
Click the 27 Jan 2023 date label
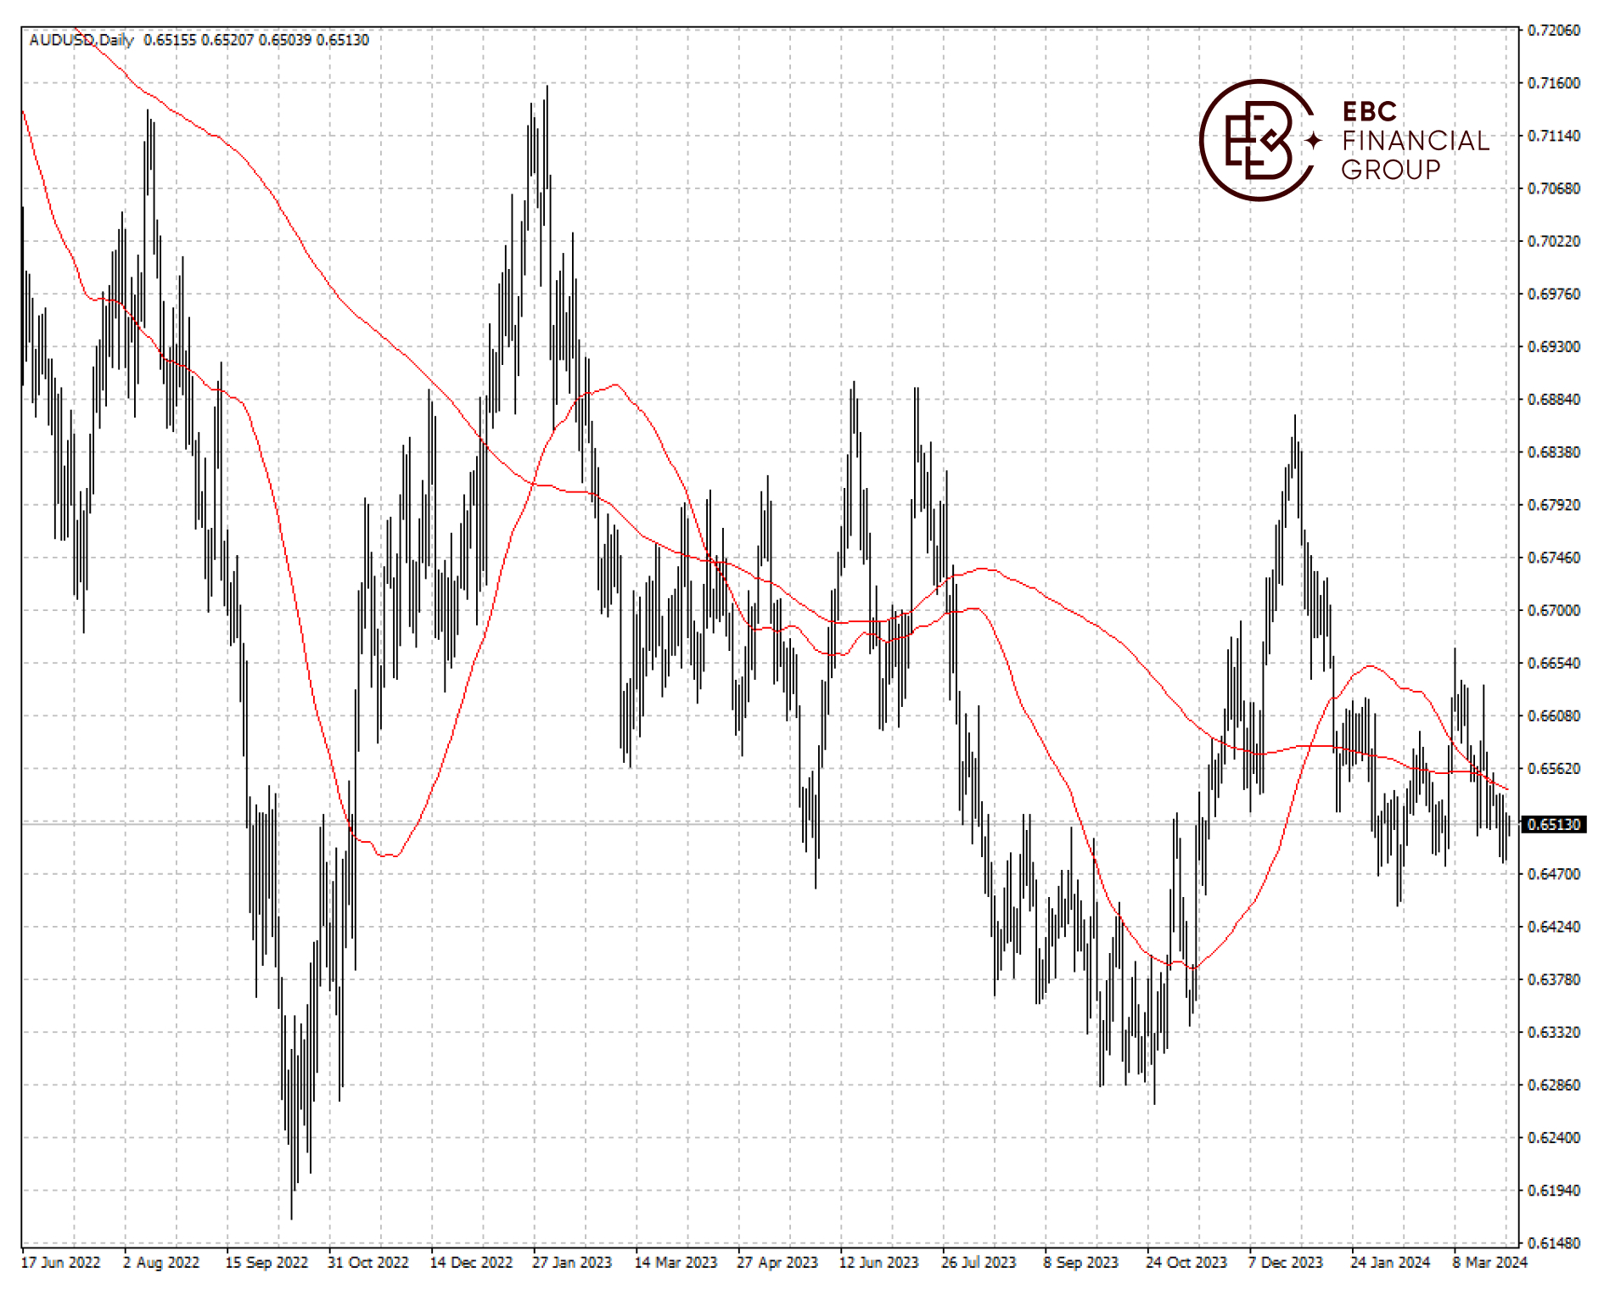point(572,1263)
